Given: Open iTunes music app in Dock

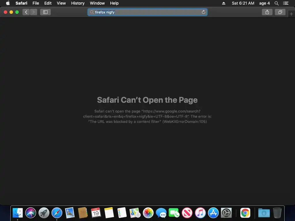Looking at the screenshot, I should pyautogui.click(x=200, y=213).
